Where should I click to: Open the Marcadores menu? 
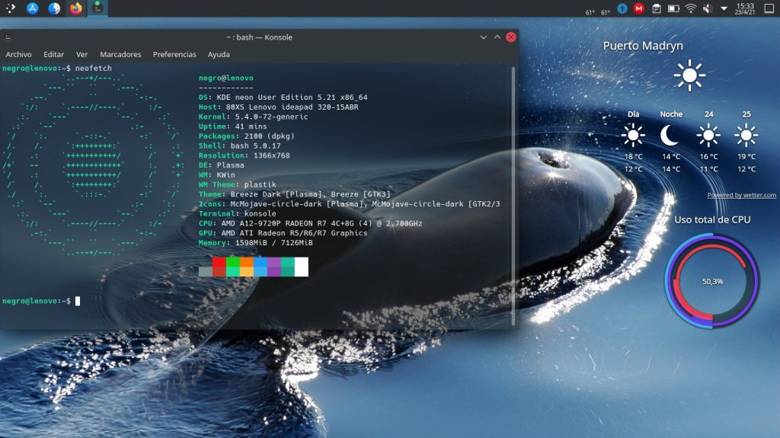[120, 54]
